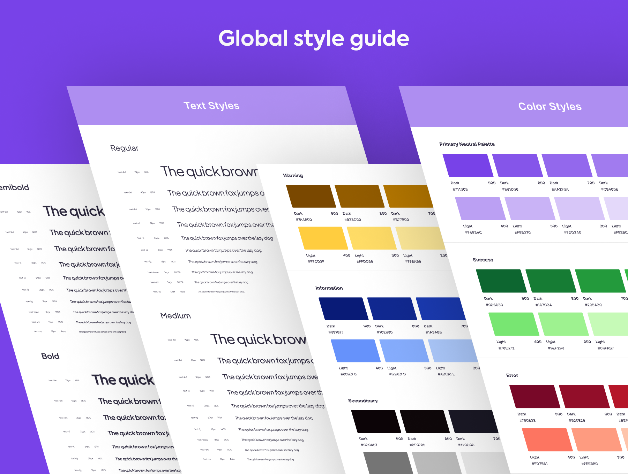Pick the Information Dark 900 swatch #091B77
Screen dimensions: 628x474
click(343, 309)
